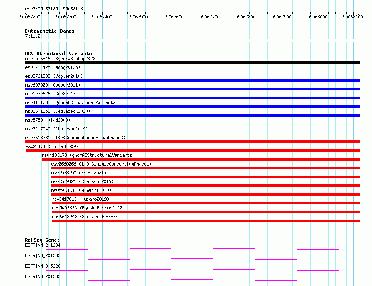Click nsv6601253 (Sedlazeck2020) label
The image size is (372, 286).
coord(58,111)
